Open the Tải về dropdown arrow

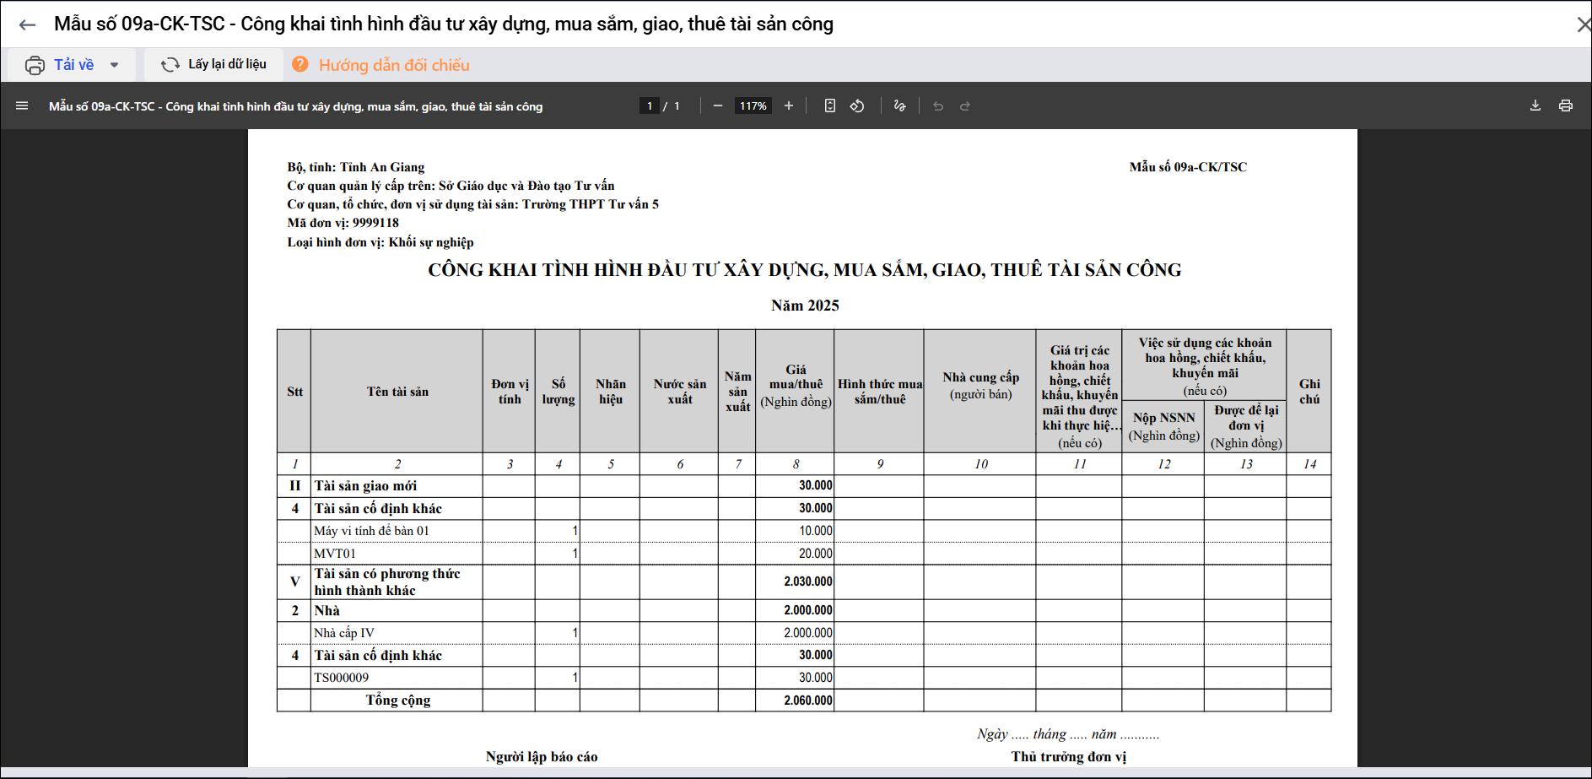point(115,65)
